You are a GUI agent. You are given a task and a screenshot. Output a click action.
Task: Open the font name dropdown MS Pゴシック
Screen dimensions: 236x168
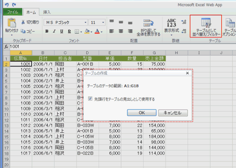click(65, 22)
